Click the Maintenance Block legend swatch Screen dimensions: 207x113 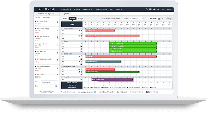128,87
